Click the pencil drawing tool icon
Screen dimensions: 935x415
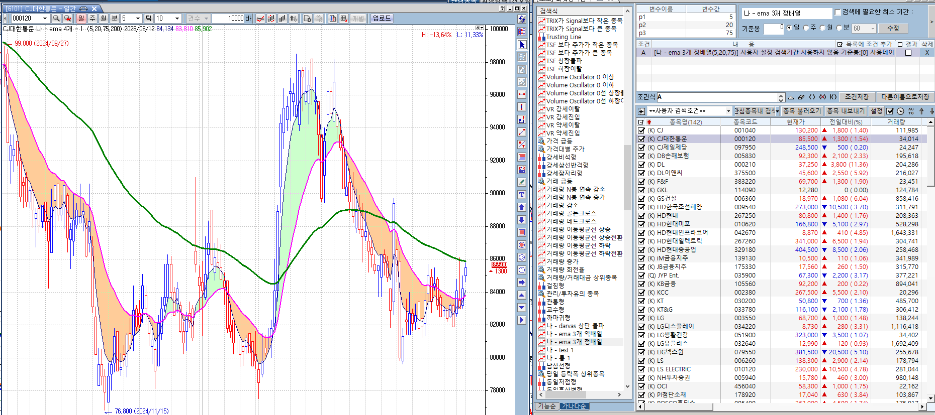pyautogui.click(x=522, y=182)
